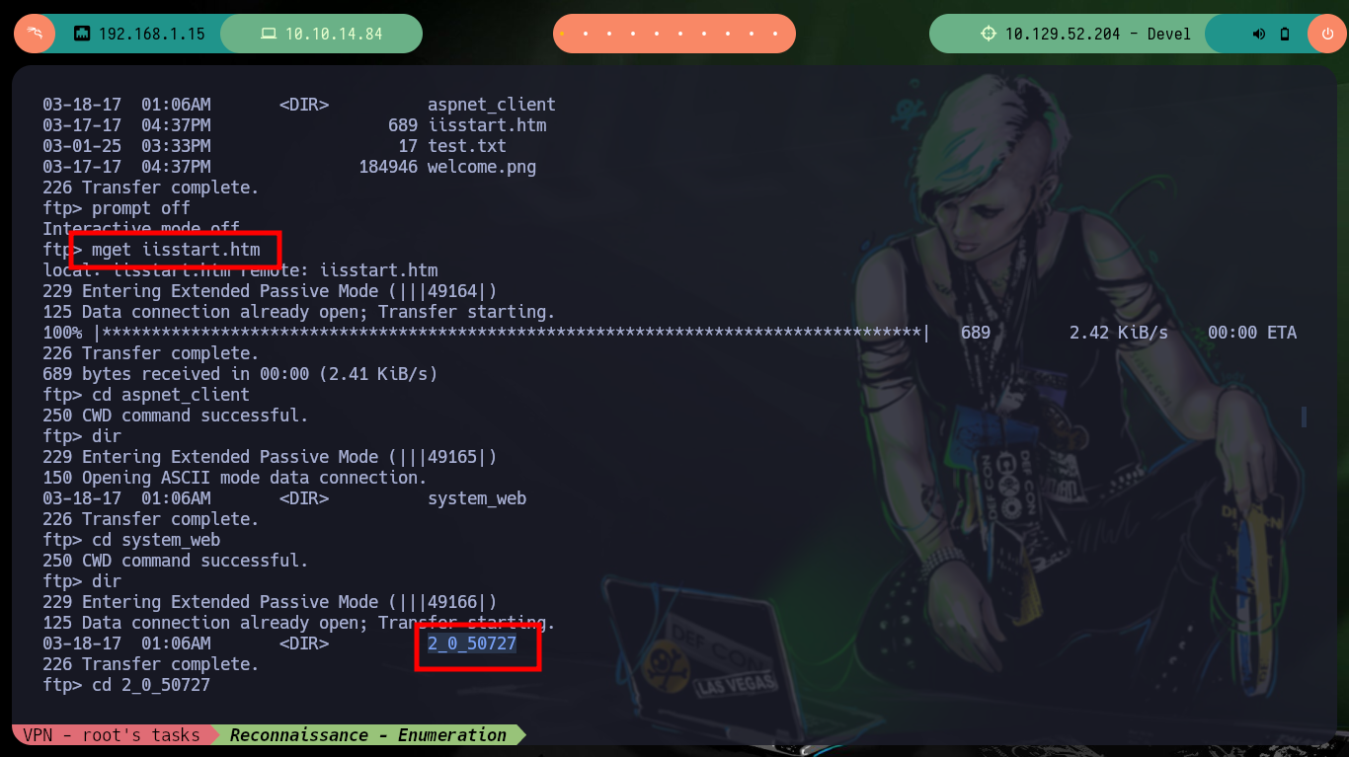
Task: Click the mget iisstart.htm command text
Action: (176, 250)
